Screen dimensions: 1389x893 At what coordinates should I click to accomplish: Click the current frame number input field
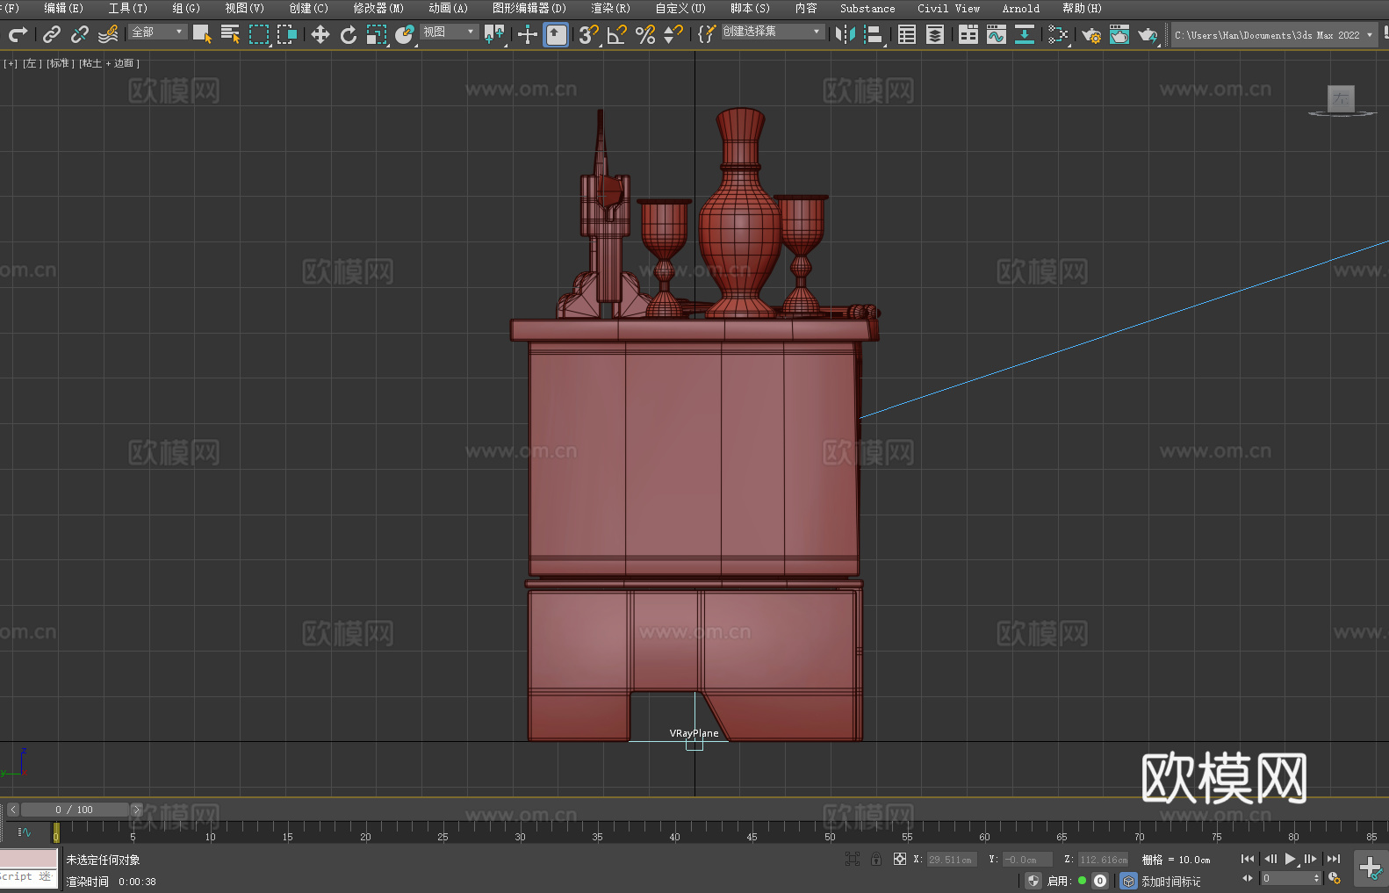1286,878
